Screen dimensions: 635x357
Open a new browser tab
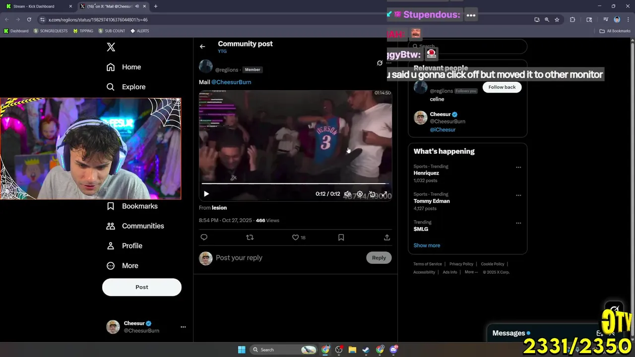(x=155, y=6)
